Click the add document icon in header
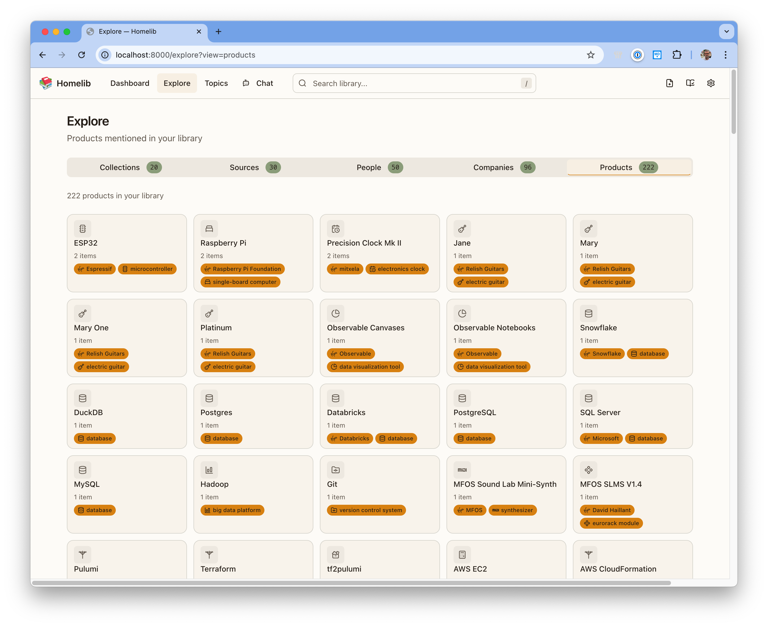The width and height of the screenshot is (768, 627). (x=669, y=83)
